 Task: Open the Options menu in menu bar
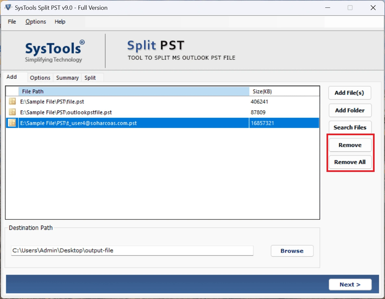(36, 22)
